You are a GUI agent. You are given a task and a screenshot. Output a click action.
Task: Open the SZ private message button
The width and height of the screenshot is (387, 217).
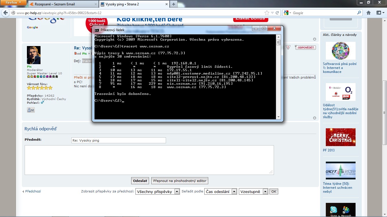[31, 110]
